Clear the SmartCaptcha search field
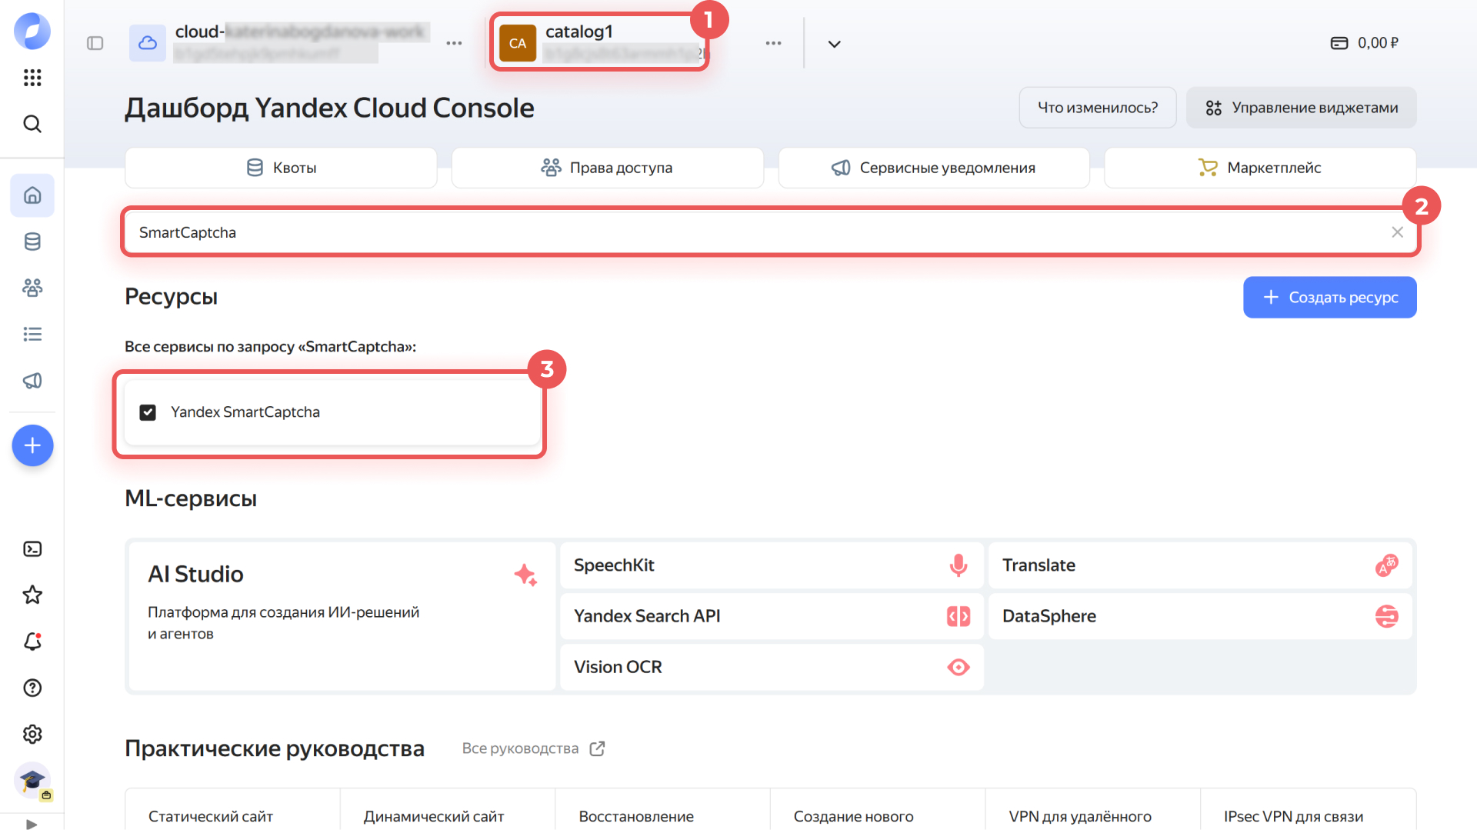The image size is (1477, 830). pos(1397,232)
